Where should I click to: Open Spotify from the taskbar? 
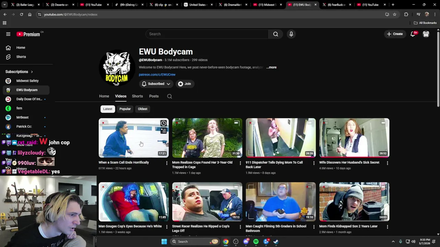(256, 242)
